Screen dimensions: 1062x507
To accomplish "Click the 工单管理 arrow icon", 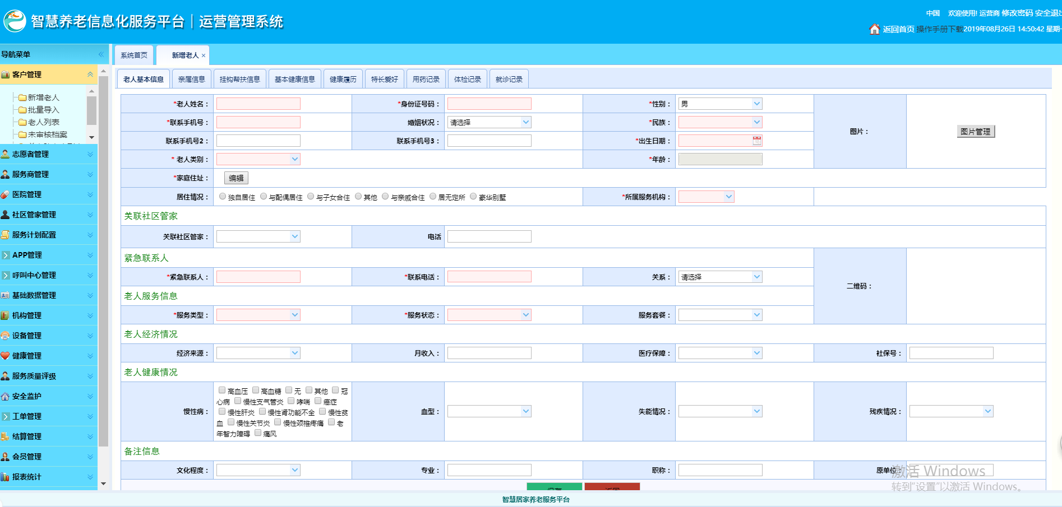I will pyautogui.click(x=6, y=416).
